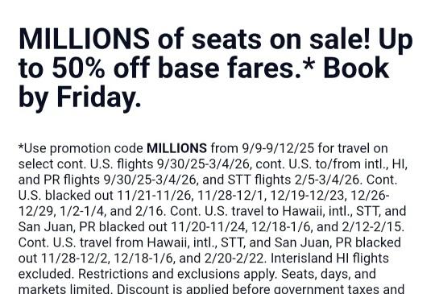Click the words "Use promotion code"
435x294 pixels.
point(84,148)
